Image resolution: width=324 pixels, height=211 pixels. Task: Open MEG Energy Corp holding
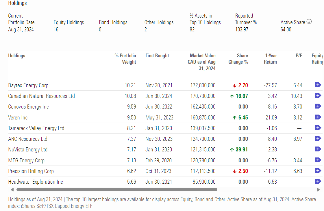pyautogui.click(x=26, y=161)
